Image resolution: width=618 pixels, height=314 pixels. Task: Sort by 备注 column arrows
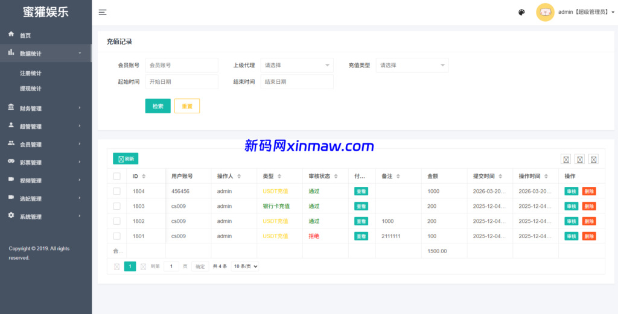[x=398, y=176]
